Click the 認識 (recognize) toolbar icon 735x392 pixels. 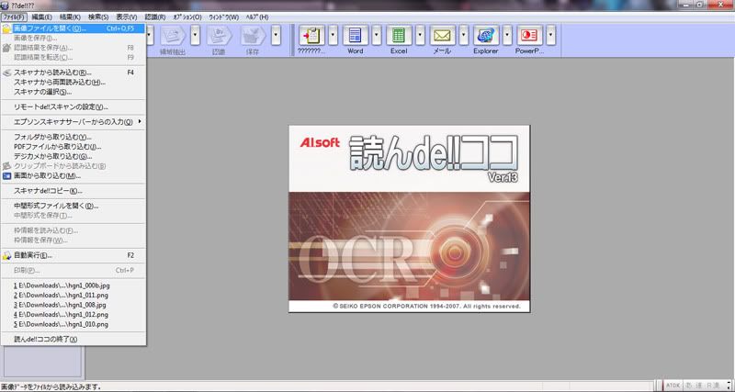(220, 36)
